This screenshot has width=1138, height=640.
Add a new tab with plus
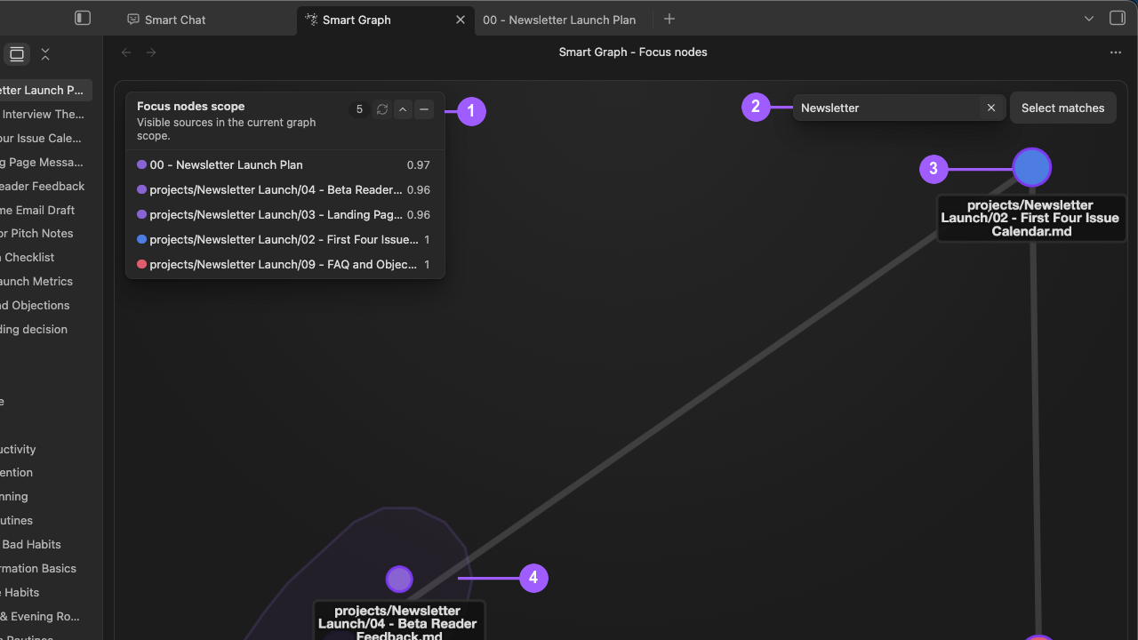669,19
